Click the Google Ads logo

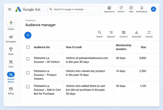click(x=28, y=9)
